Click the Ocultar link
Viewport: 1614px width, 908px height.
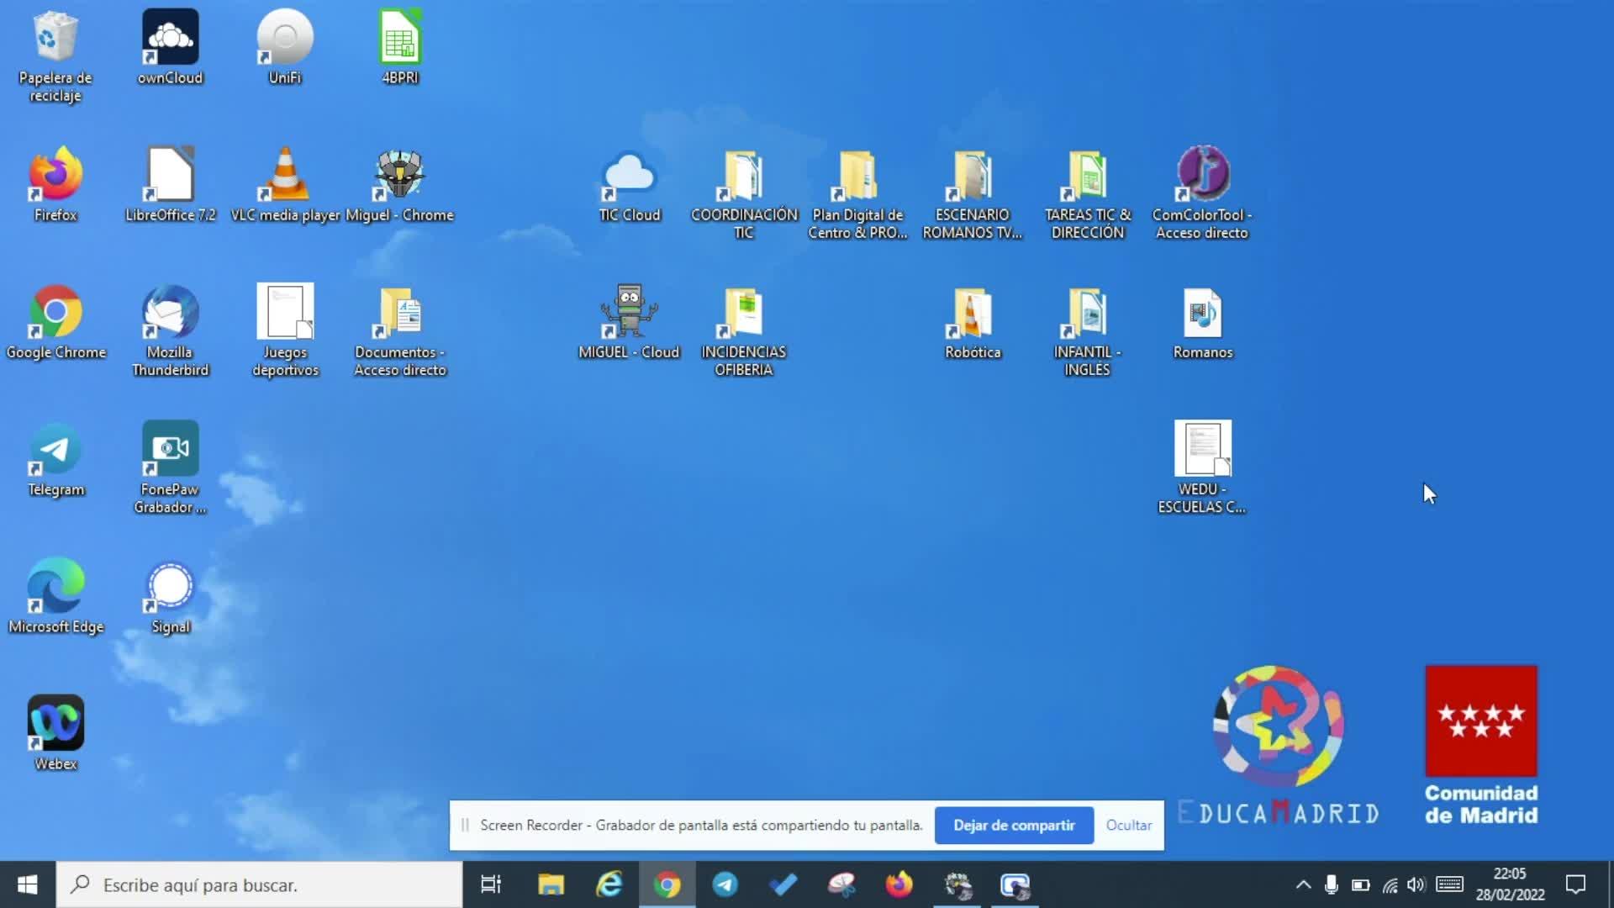(x=1128, y=826)
